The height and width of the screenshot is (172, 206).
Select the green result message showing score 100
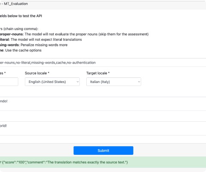click(103, 162)
